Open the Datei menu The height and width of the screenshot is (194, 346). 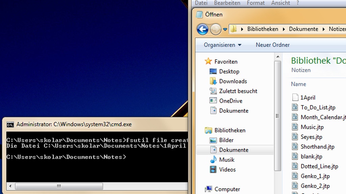(201, 3)
